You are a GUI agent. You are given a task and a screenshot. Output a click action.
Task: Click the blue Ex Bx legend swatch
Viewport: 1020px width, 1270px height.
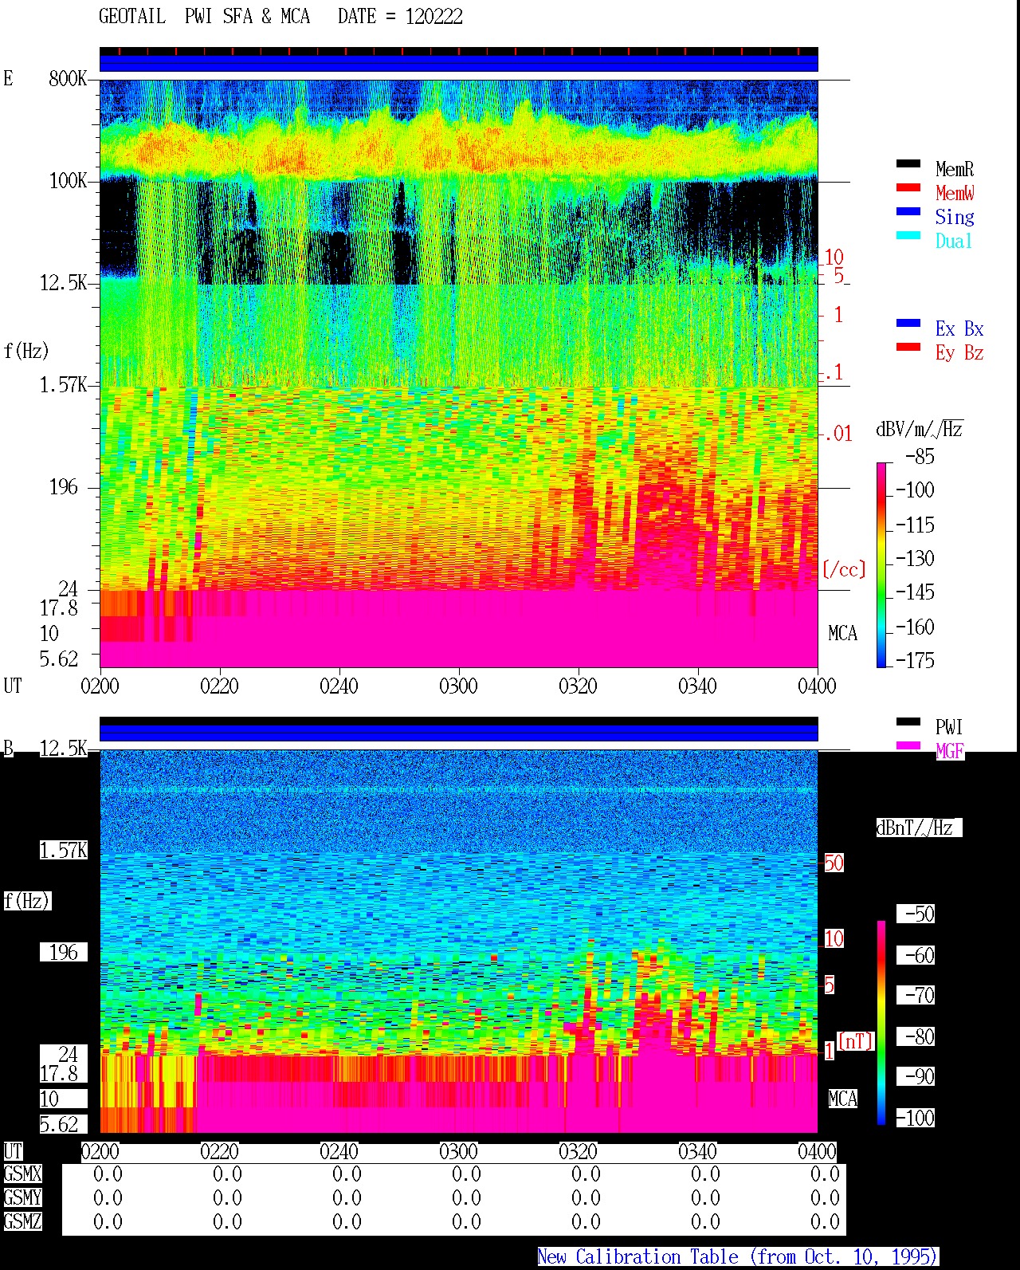coord(908,323)
